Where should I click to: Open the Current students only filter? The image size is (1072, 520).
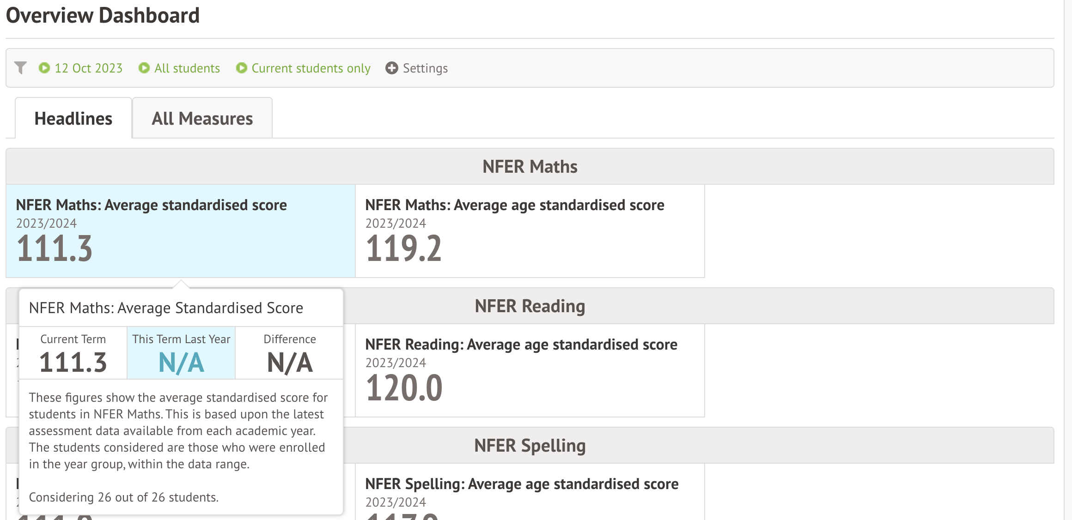point(311,68)
